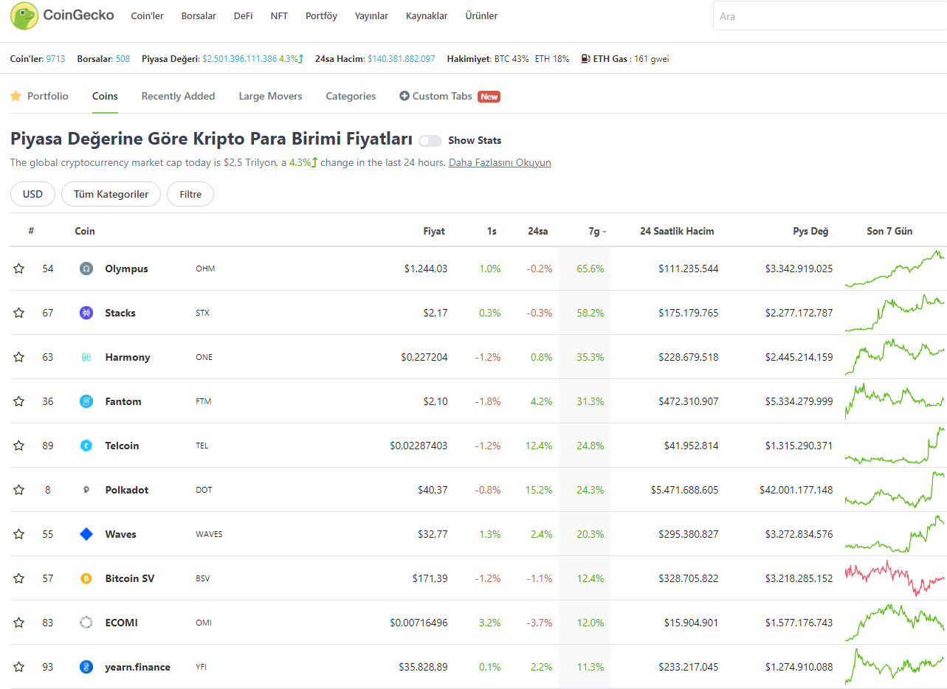Image resolution: width=947 pixels, height=689 pixels.
Task: Open the NFT menu item
Action: (279, 15)
